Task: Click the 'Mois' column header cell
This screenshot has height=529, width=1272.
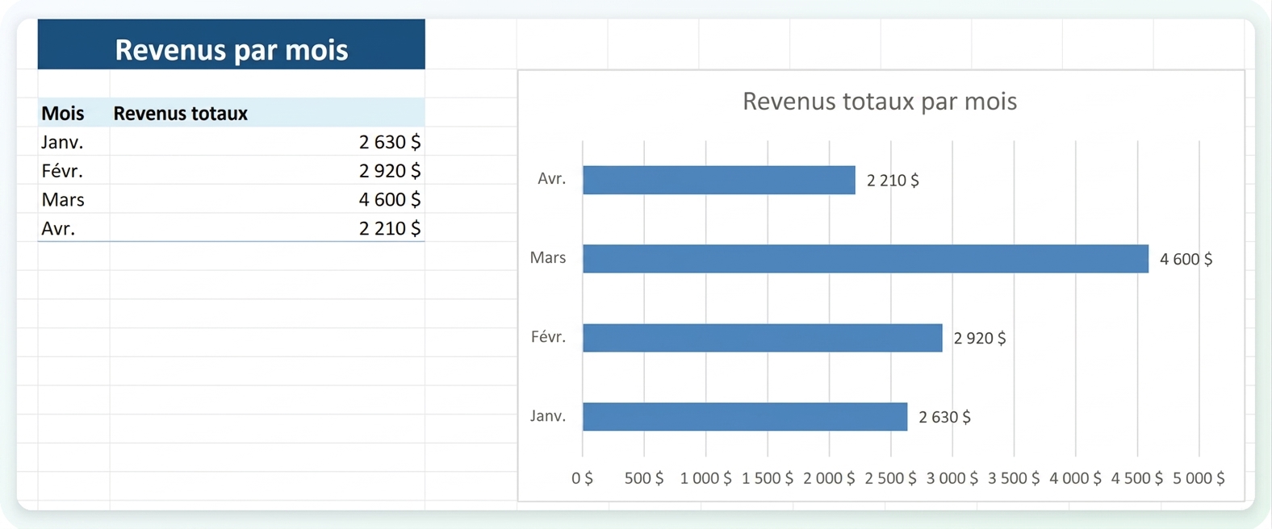Action: tap(73, 113)
